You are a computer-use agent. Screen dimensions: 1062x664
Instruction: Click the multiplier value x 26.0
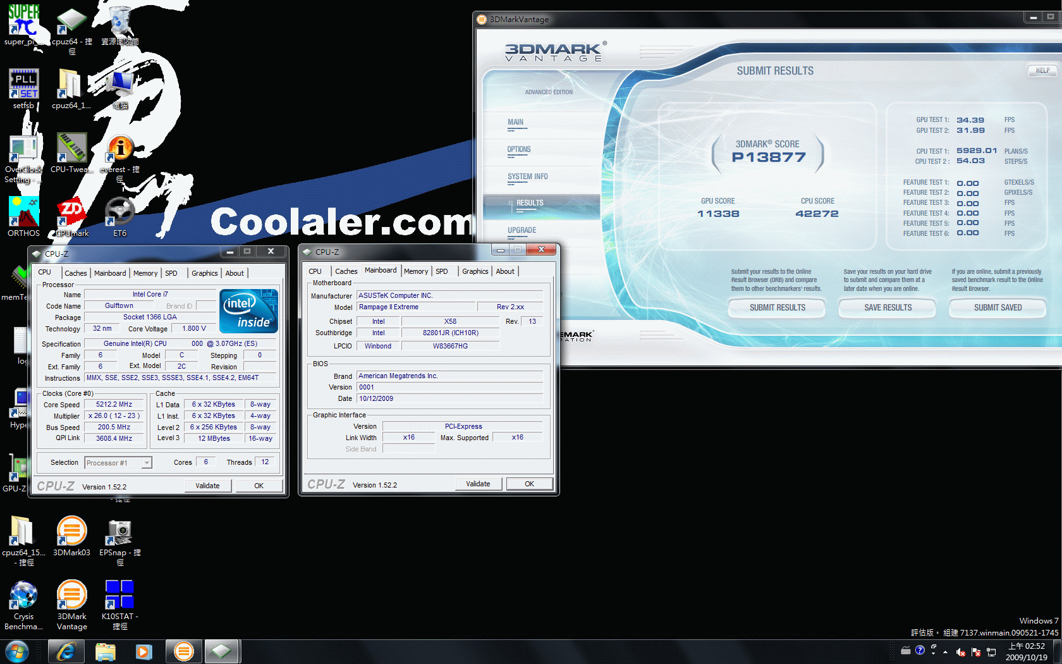tap(114, 416)
